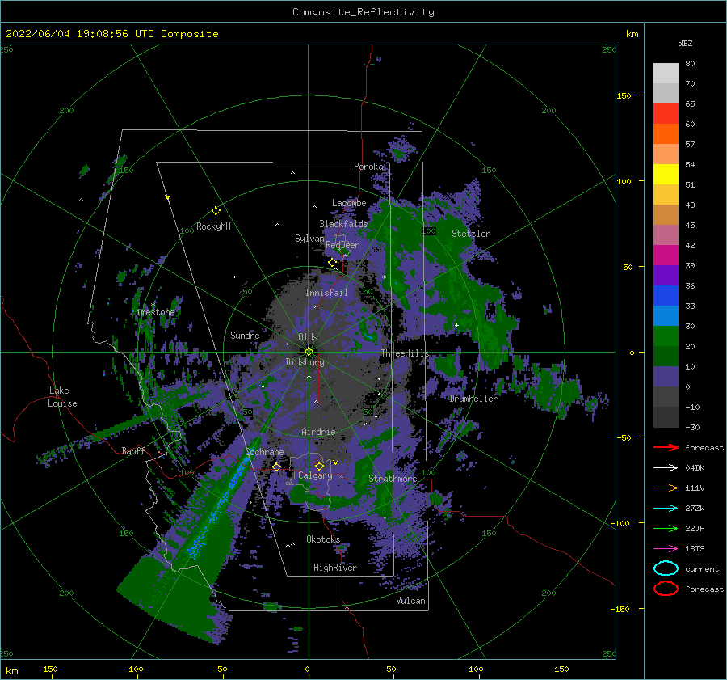Click the cyan 27ZW arrow legend icon
This screenshot has width=727, height=680.
pos(666,509)
